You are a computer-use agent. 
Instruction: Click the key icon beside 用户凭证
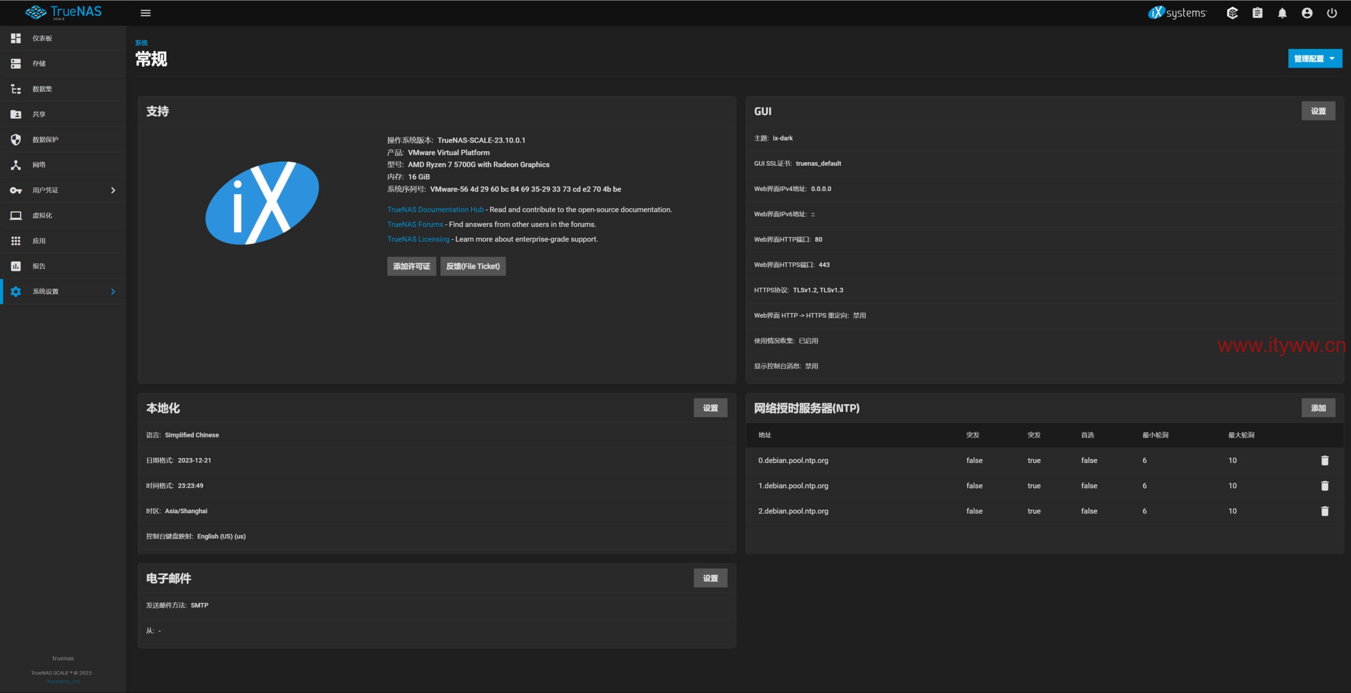coord(16,190)
